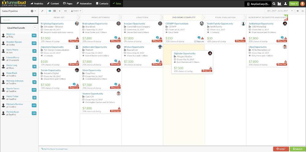Open the Gigashots Opportunity link
Image resolution: width=306 pixels, height=152 pixels.
pos(52,47)
